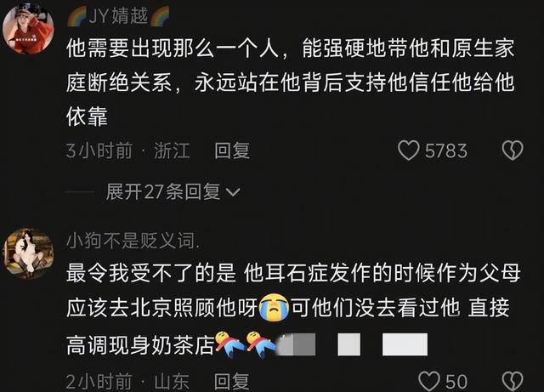The image size is (544, 392).
Task: Select the crying face emoji in comment
Action: point(274,307)
